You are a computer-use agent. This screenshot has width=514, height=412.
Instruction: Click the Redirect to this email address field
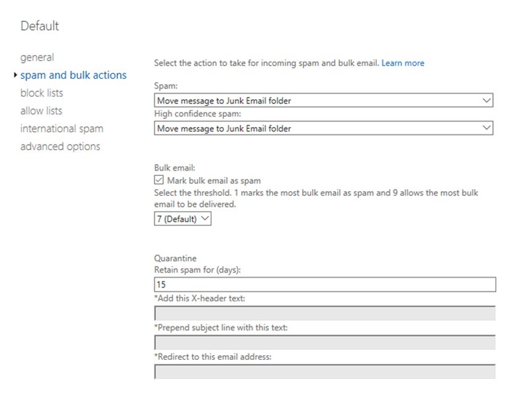pyautogui.click(x=325, y=372)
